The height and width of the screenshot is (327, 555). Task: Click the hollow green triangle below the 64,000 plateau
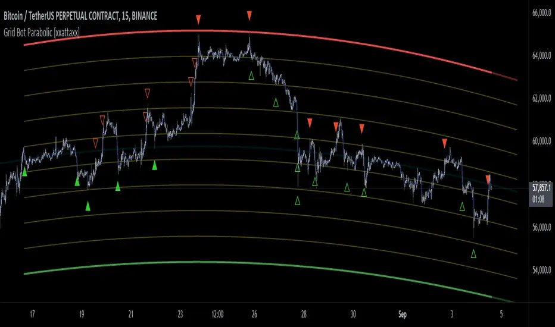[251, 76]
